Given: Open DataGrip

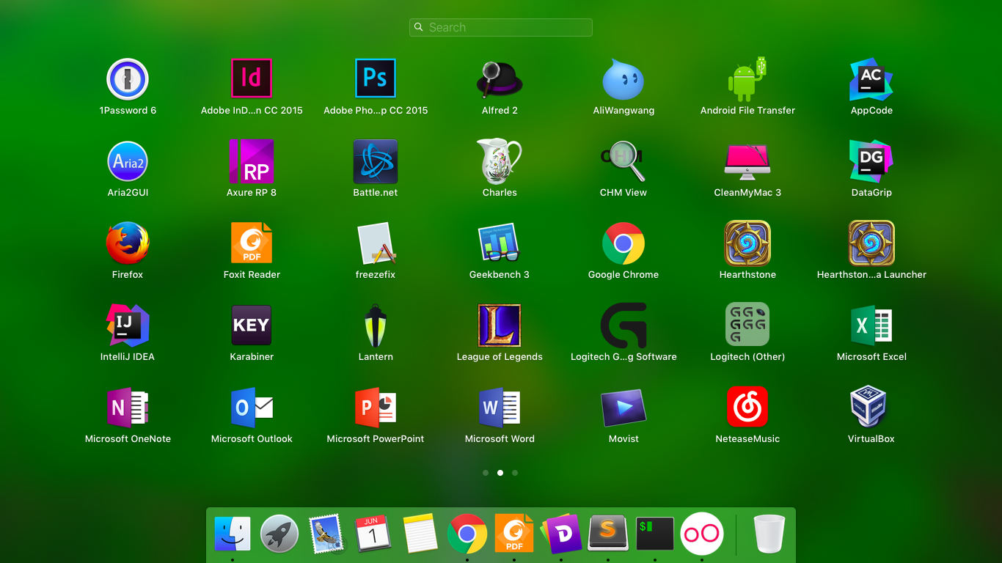Looking at the screenshot, I should 871,161.
